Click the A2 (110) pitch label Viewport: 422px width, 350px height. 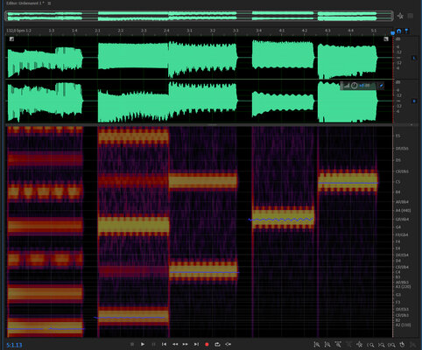403,325
